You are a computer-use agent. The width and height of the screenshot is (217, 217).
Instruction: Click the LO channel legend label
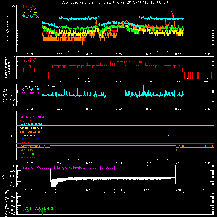coord(30,58)
